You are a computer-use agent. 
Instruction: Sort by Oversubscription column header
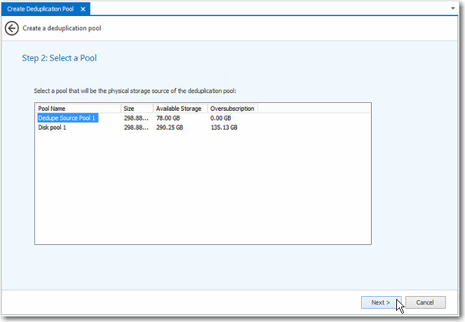tap(233, 108)
